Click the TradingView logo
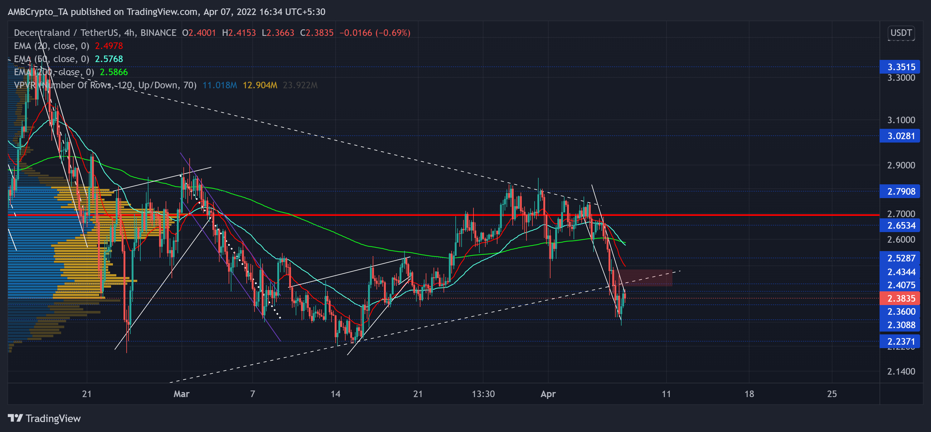Screen dimensions: 931x432 [44, 418]
